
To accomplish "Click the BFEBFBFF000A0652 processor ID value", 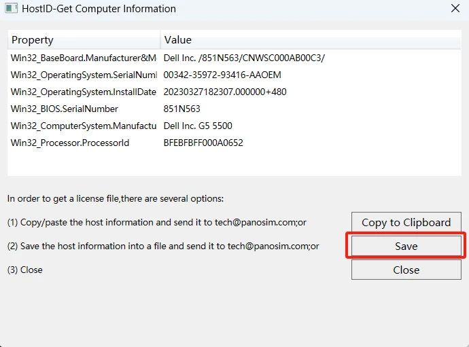I will point(203,143).
